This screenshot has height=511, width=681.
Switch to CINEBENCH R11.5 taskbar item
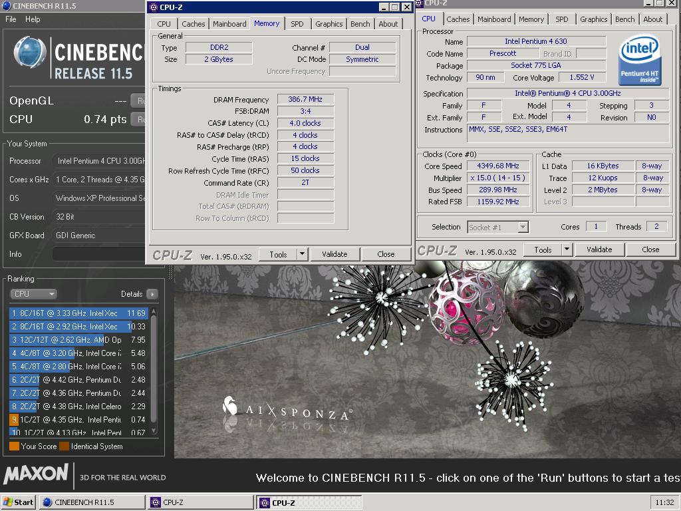tap(92, 502)
